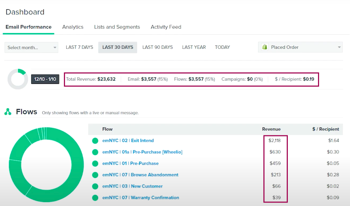The image size is (350, 206).
Task: Click green status dot beside New Customer flow
Action: [95, 186]
